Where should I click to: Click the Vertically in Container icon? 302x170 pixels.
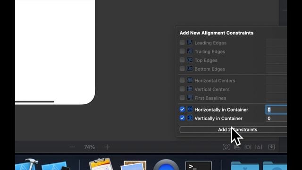(x=190, y=118)
